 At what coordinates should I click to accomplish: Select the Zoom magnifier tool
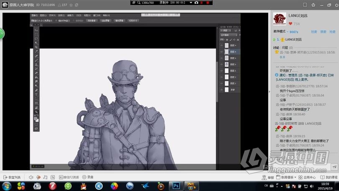click(x=36, y=112)
